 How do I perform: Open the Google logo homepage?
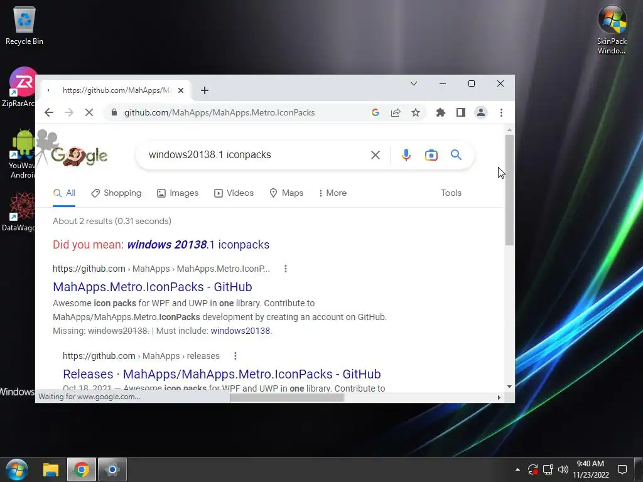(79, 156)
